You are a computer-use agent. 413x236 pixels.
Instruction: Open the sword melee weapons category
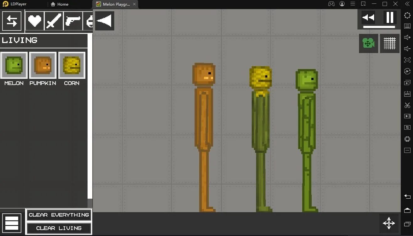54,21
